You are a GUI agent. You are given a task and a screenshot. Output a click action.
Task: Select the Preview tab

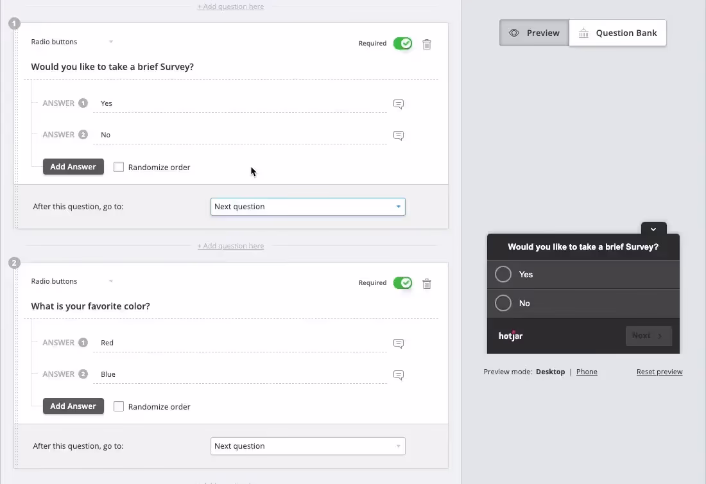click(x=534, y=33)
